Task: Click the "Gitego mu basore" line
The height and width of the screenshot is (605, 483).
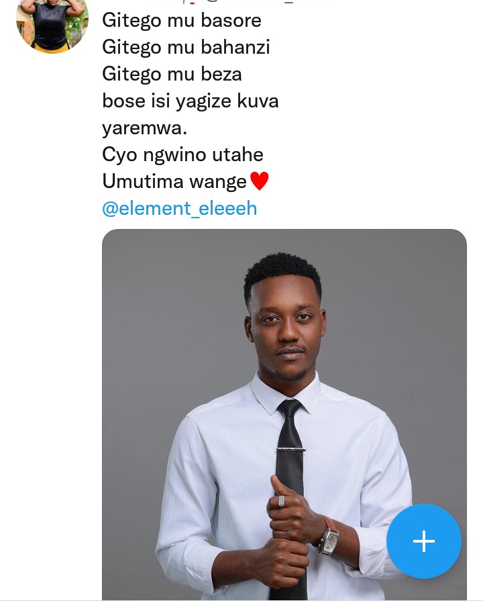Action: (x=182, y=20)
